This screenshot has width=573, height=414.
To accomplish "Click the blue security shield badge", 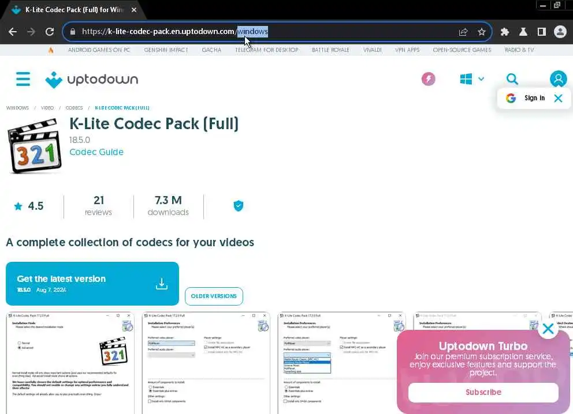I will (238, 206).
